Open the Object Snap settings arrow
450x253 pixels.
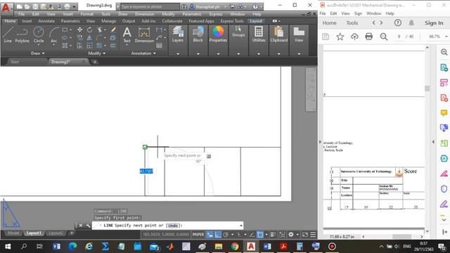(266, 235)
